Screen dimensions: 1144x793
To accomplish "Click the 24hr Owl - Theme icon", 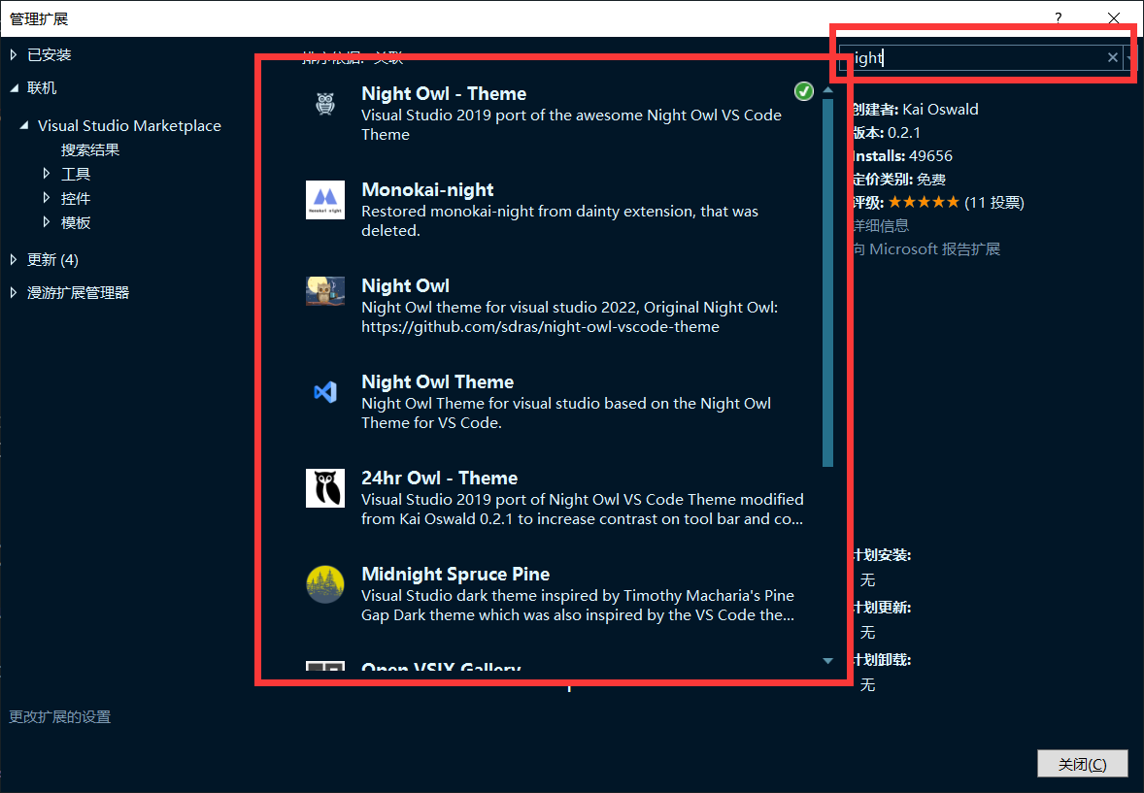I will pyautogui.click(x=325, y=488).
